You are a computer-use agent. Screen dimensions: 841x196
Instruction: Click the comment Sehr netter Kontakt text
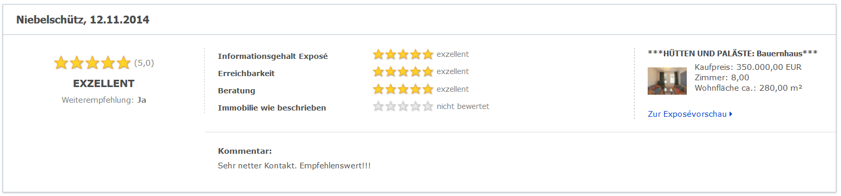click(294, 166)
